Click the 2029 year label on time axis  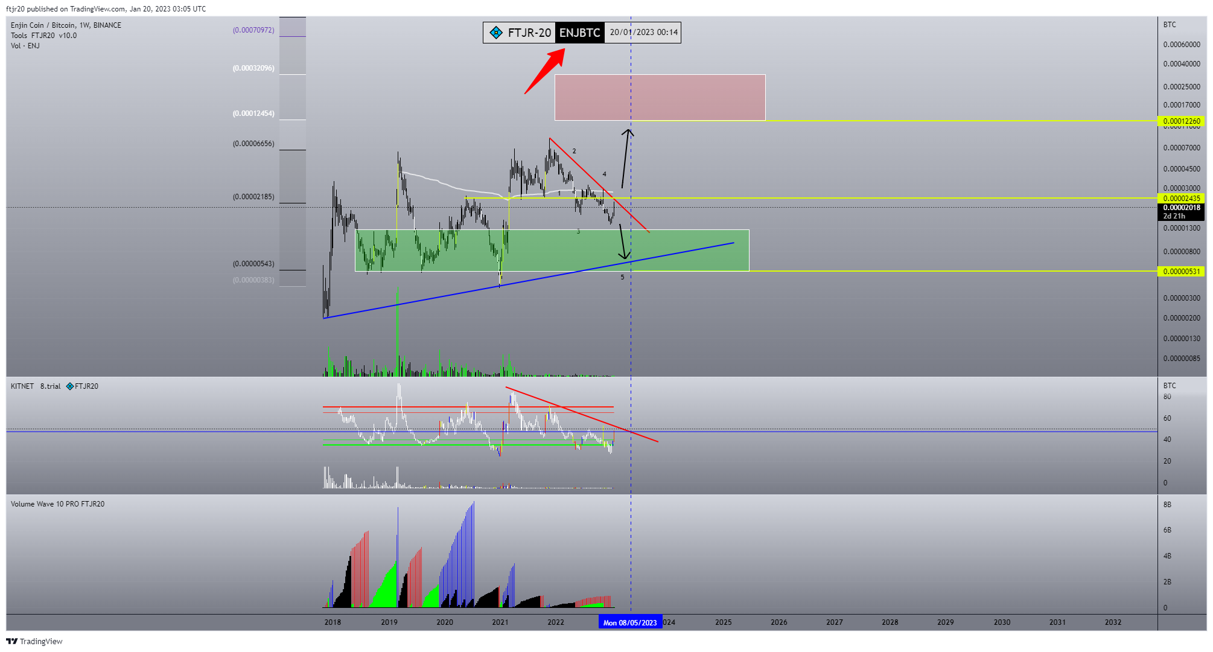tap(946, 622)
